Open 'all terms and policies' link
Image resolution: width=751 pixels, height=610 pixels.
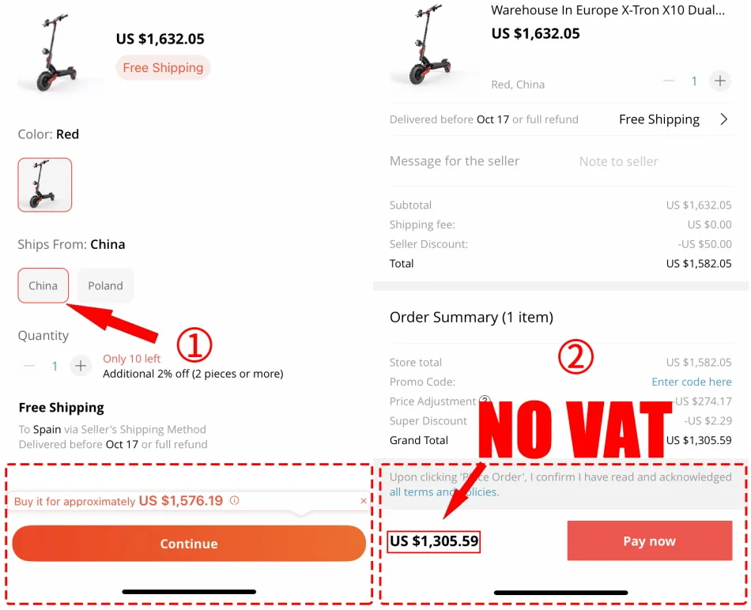point(444,492)
